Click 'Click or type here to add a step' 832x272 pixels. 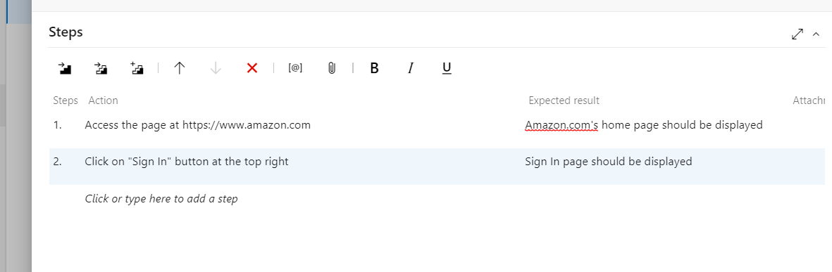161,199
